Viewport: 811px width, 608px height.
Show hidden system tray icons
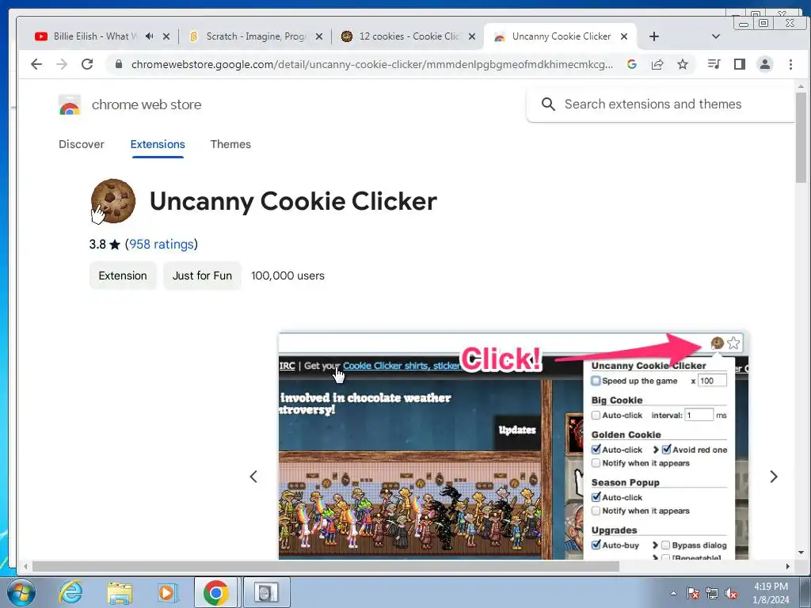673,594
